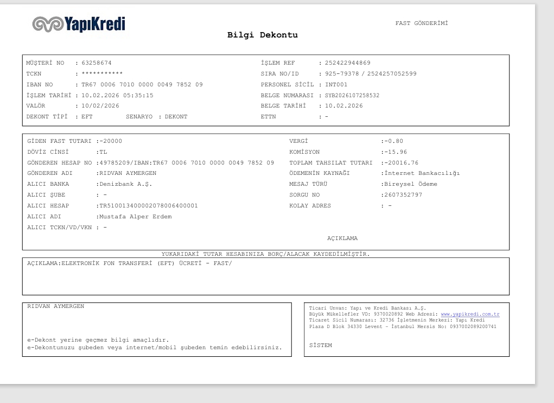Select the FAST GÖNDERİMİ header text
Image resolution: width=554 pixels, height=403 pixels.
(422, 23)
